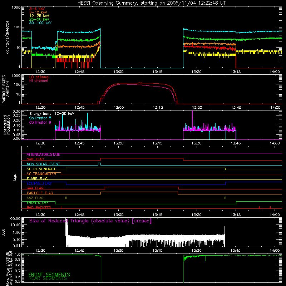This screenshot has width=286, height=286.
Task: Click the 100.00 tick on SAS axis
Action: tap(14, 219)
